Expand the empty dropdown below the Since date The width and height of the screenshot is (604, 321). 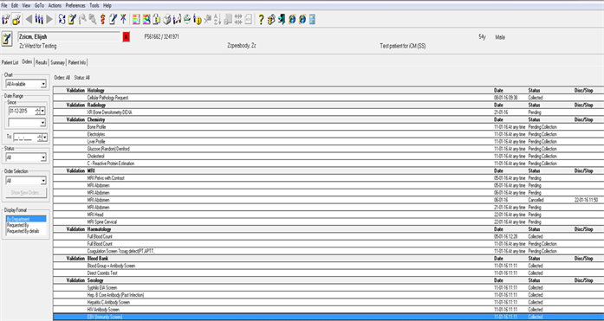[42, 123]
